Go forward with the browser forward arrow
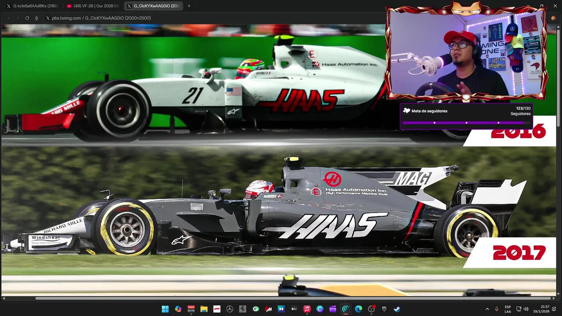Viewport: 562px width, 316px height. click(18, 18)
